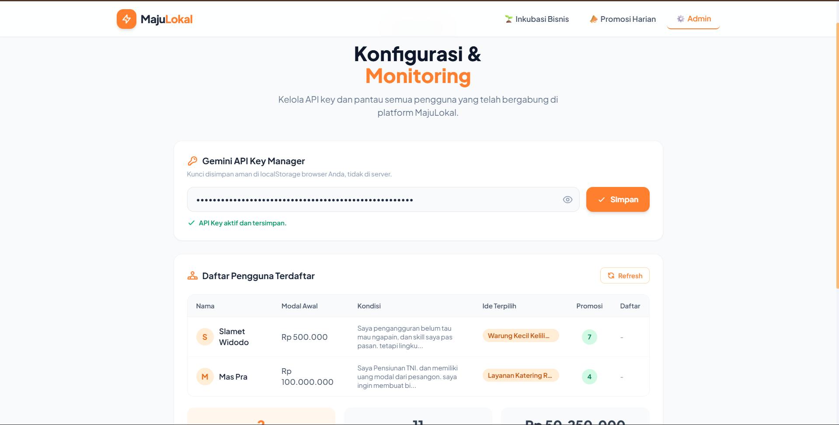
Task: Click the Nama column header
Action: click(205, 306)
